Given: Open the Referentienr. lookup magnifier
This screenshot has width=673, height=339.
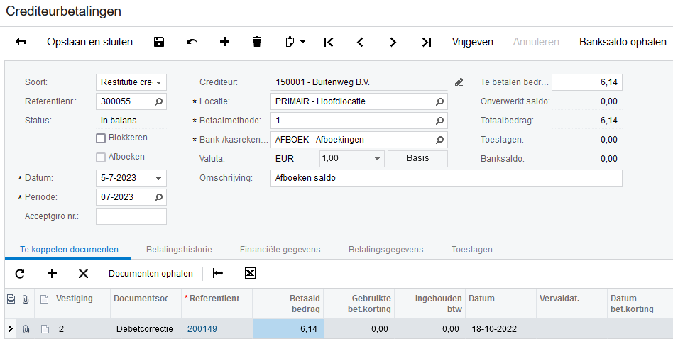Looking at the screenshot, I should 159,101.
